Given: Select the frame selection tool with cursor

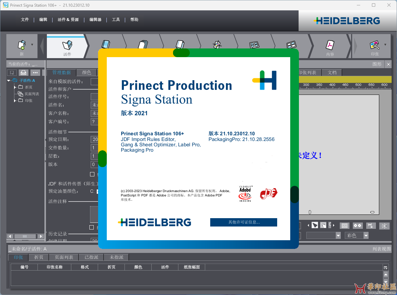Looking at the screenshot, I should 323,225.
